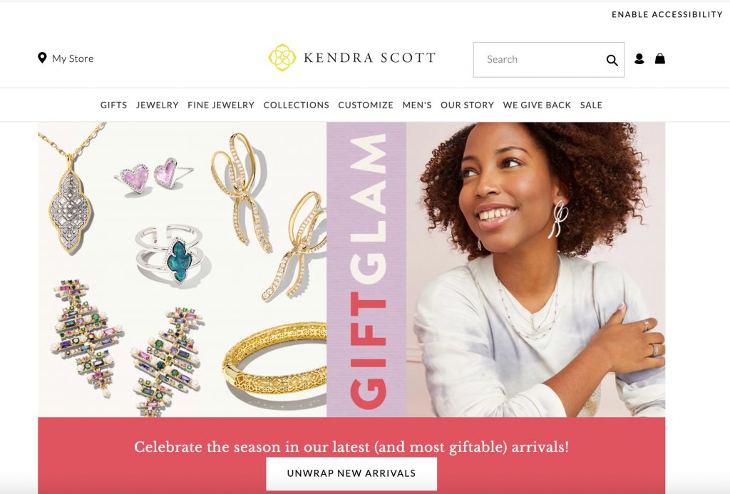Select the My Store link text
This screenshot has width=730, height=494.
coord(73,58)
